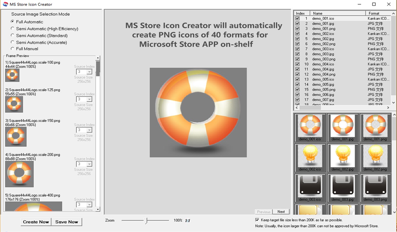The height and width of the screenshot is (232, 397).
Task: Click Next to view more output thumbnails
Action: [x=281, y=212]
